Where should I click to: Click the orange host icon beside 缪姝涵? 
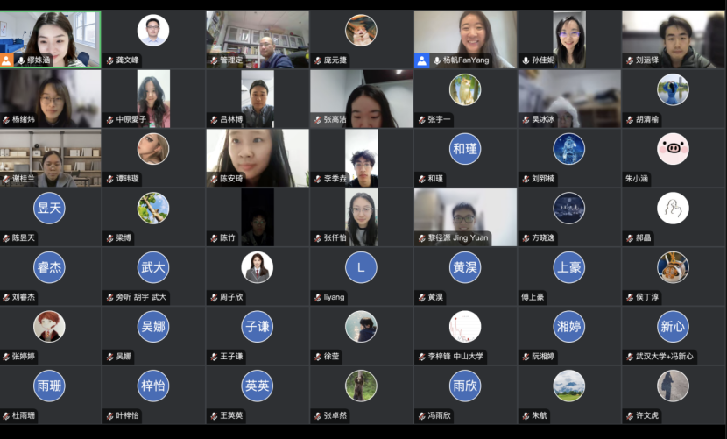(x=6, y=60)
